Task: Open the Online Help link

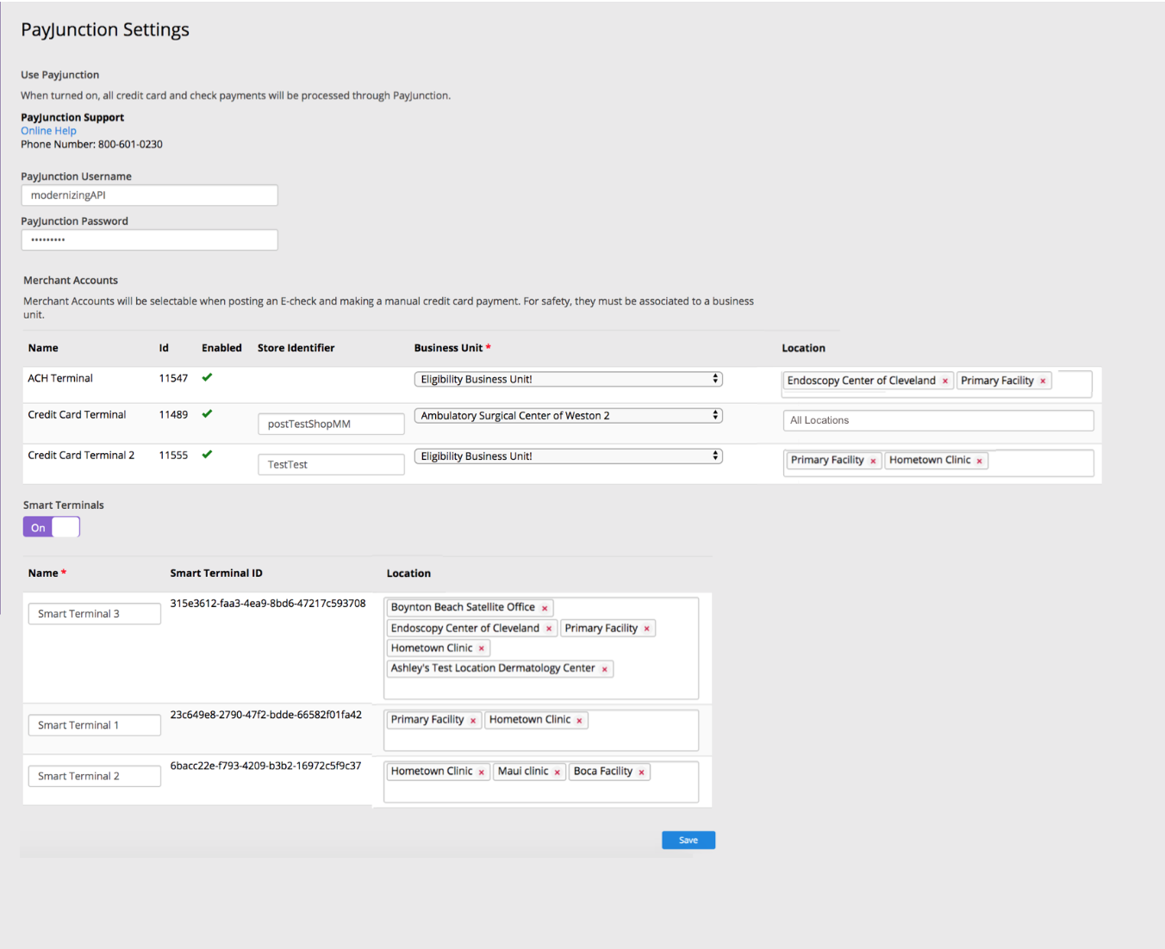Action: tap(48, 131)
